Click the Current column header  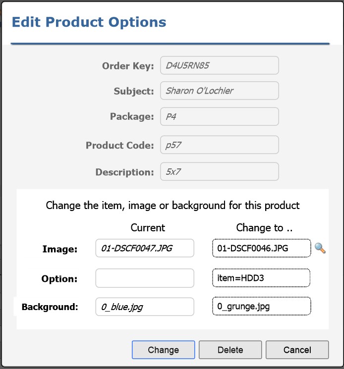click(148, 228)
